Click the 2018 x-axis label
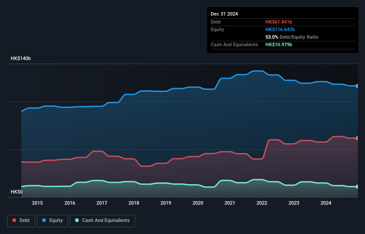The image size is (365, 234). point(134,203)
